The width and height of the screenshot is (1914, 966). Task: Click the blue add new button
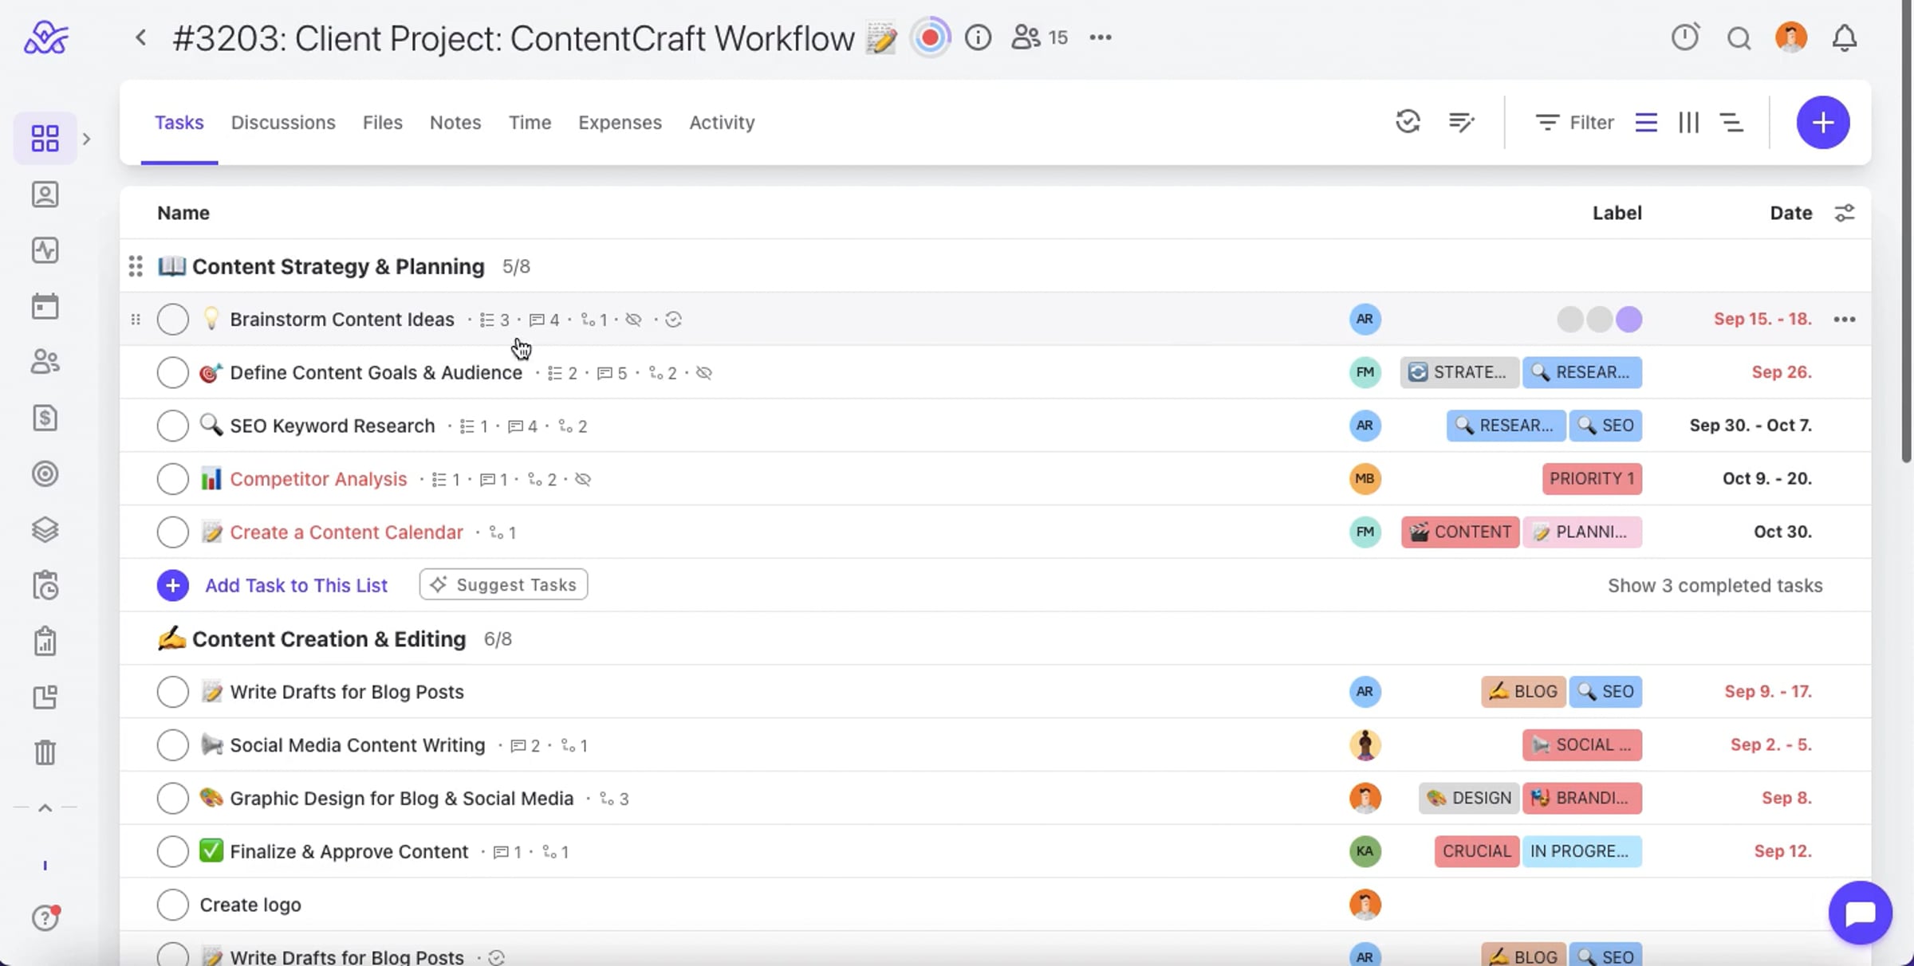click(1823, 123)
